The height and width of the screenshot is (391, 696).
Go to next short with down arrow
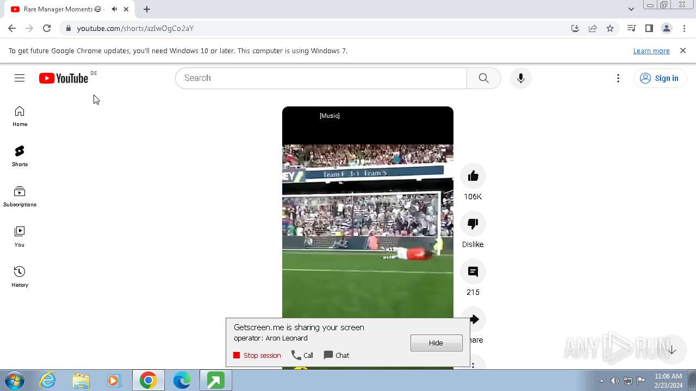coord(672,350)
